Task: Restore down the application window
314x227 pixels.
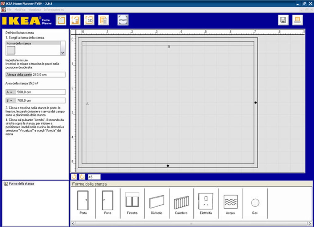Action: (x=304, y=4)
